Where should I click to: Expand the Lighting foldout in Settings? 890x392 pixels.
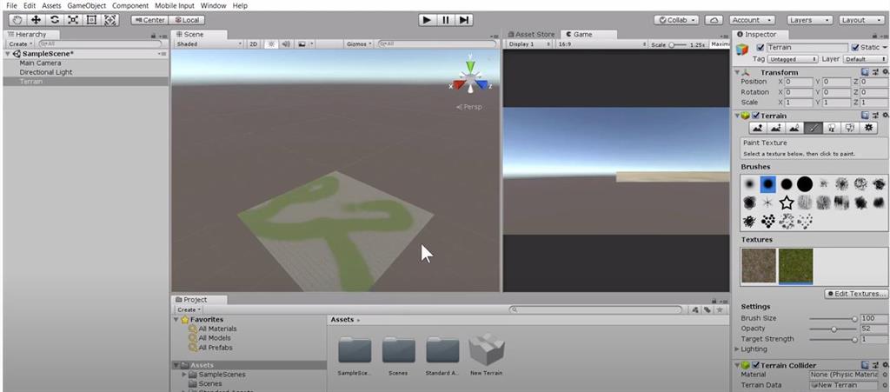tap(737, 349)
